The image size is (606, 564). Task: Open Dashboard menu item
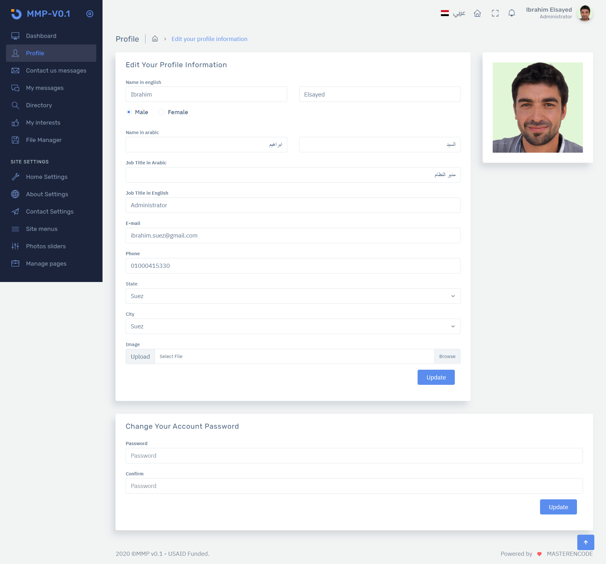click(41, 36)
